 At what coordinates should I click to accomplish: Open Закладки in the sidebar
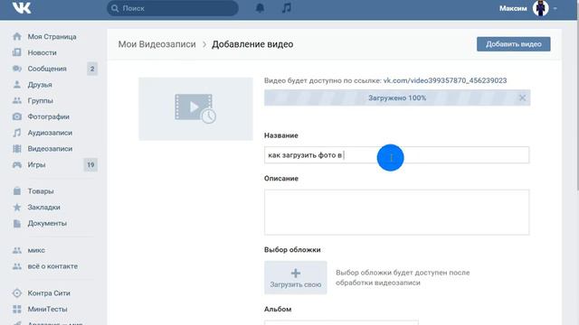(43, 207)
